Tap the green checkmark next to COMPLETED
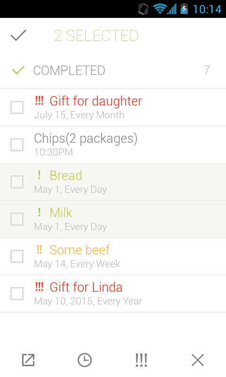 point(18,70)
